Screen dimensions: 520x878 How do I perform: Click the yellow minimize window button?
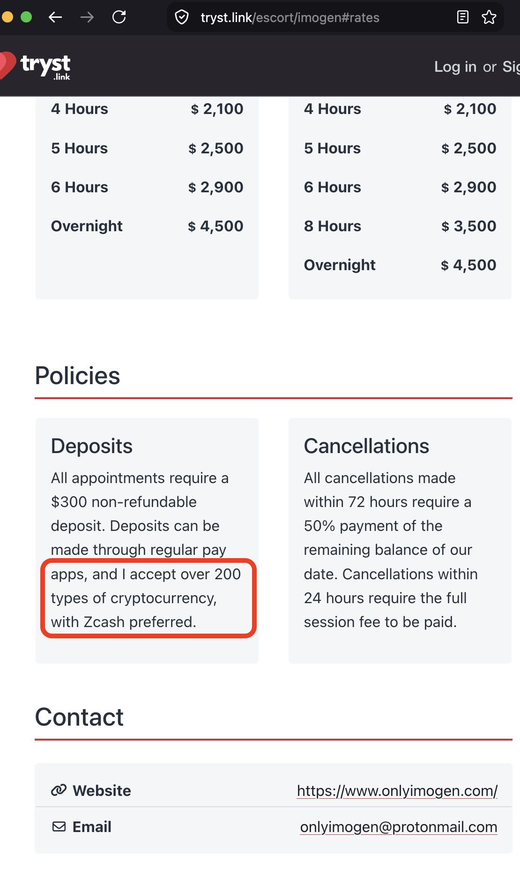(7, 17)
